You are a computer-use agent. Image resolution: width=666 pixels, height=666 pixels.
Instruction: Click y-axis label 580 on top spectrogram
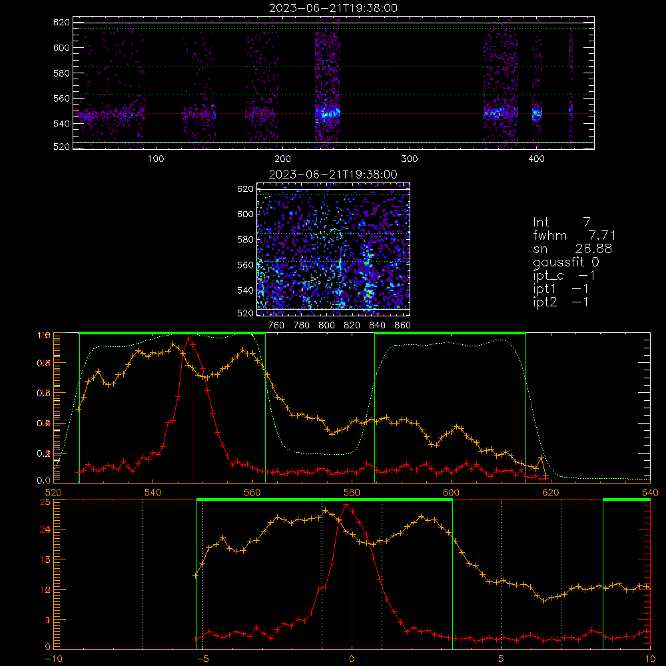click(x=61, y=73)
